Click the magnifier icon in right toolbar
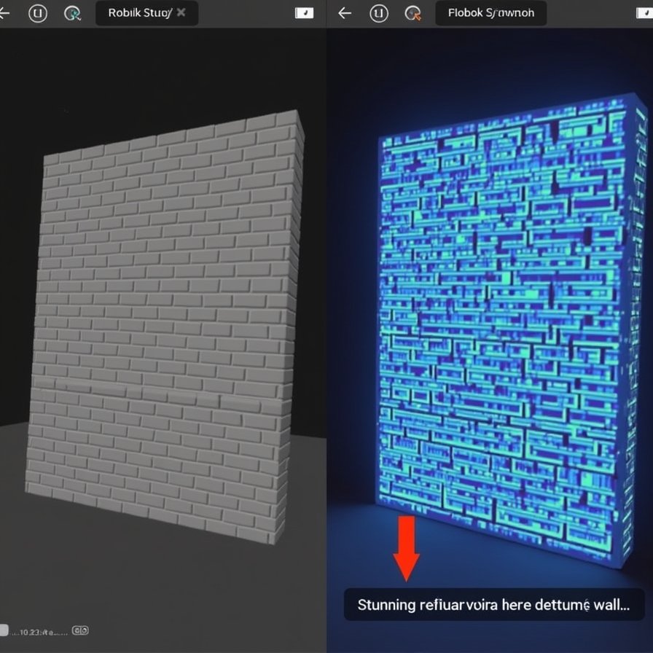The width and height of the screenshot is (653, 653). [413, 13]
